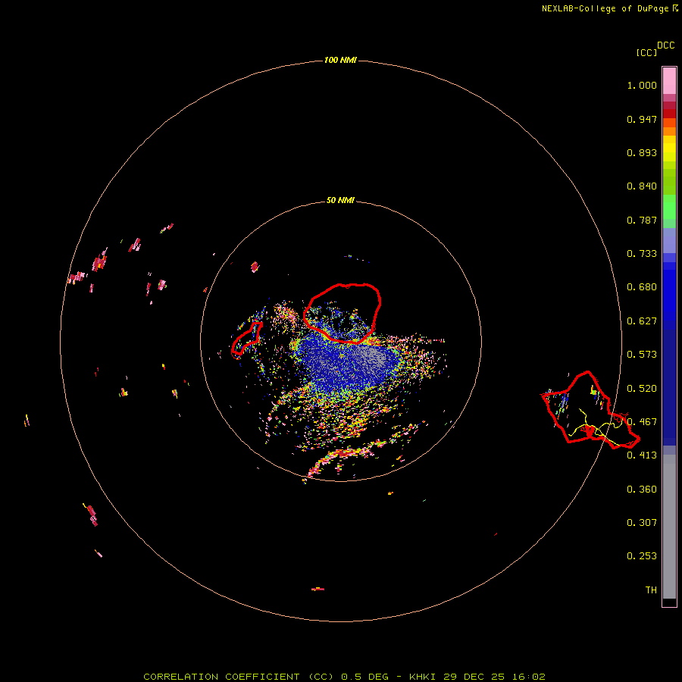Click the 0.573 scale value
Viewport: 682px width, 682px height.
click(x=642, y=355)
